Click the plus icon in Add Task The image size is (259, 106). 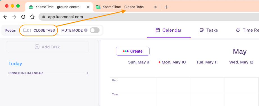[x=37, y=47]
